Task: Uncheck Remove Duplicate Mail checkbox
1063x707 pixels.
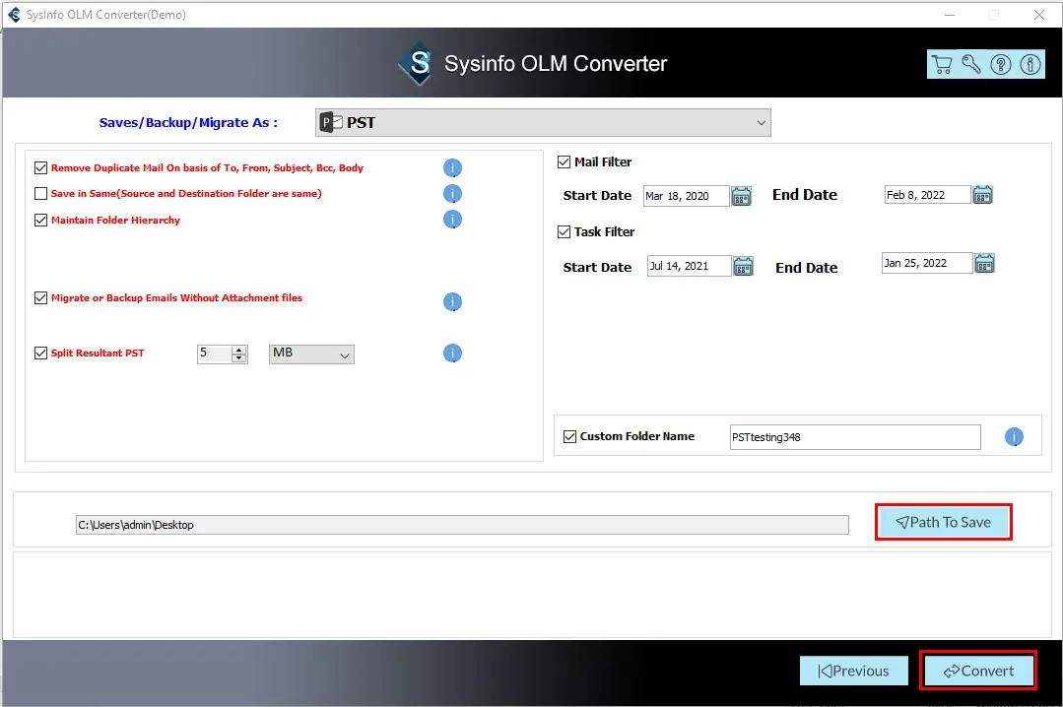Action: coord(40,167)
